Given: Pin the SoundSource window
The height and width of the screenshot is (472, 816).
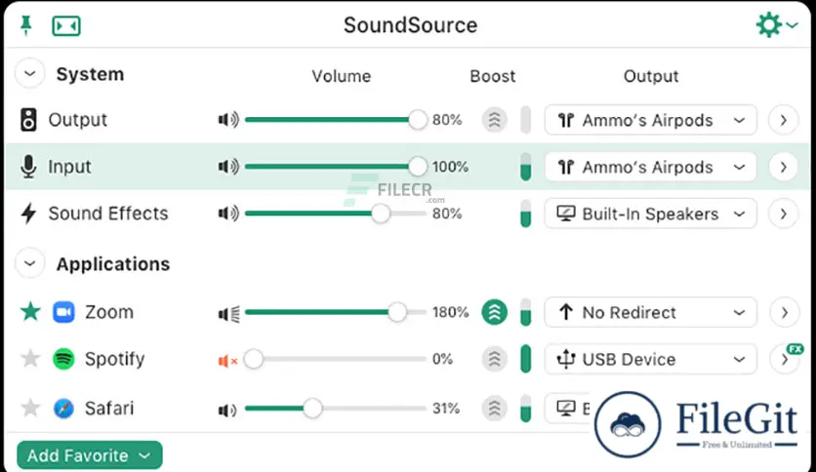Looking at the screenshot, I should 25,25.
